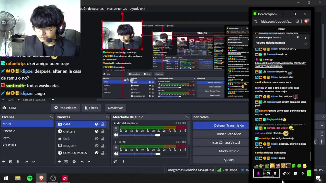Hide the chatters source visibility
Image resolution: width=326 pixels, height=183 pixels.
[97, 131]
